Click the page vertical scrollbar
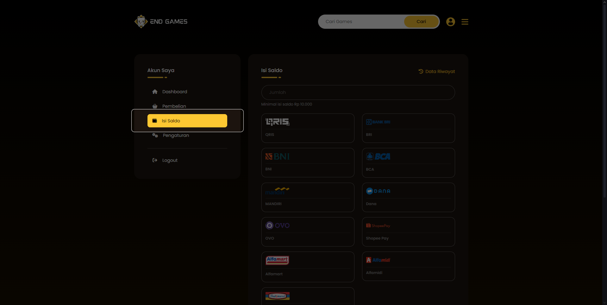607x305 pixels. coord(604,101)
